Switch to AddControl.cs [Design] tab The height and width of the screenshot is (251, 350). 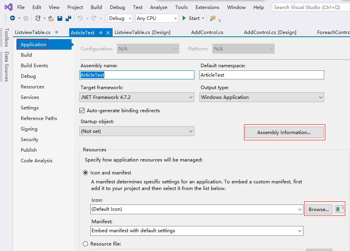(x=270, y=32)
